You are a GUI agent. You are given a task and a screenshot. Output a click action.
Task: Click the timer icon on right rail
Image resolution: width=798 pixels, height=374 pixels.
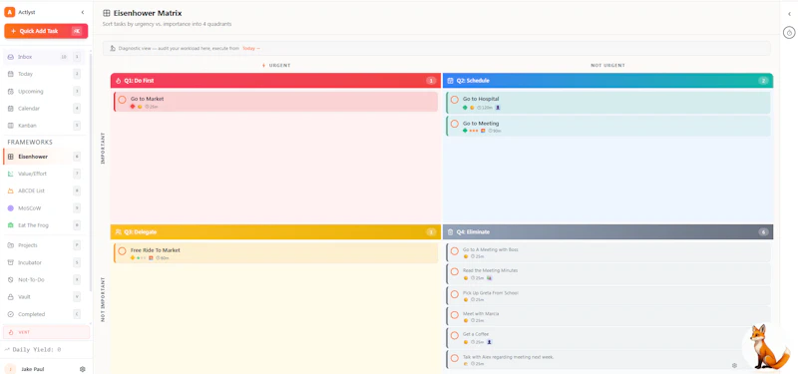[x=789, y=33]
